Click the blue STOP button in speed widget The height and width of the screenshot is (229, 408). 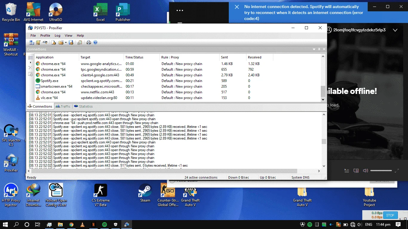390,215
